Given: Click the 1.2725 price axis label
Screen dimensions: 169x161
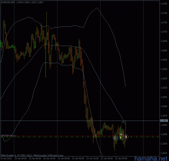Looking at the screenshot, I should 164,23.
